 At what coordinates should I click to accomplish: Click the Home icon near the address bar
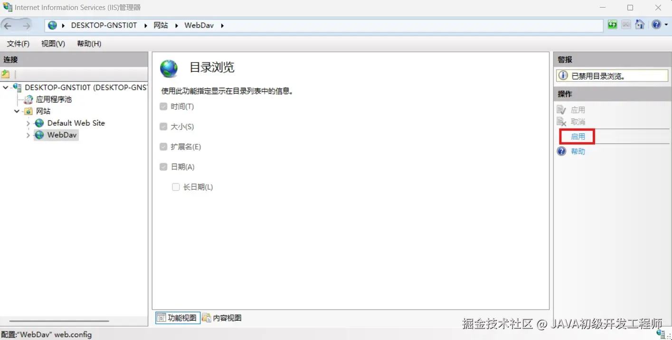[x=639, y=24]
